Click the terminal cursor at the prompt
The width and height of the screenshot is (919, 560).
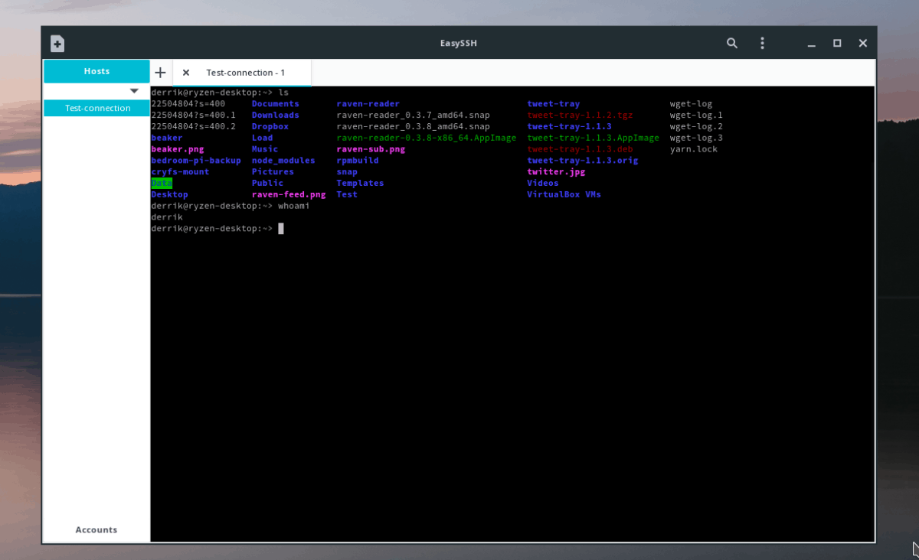(x=281, y=229)
